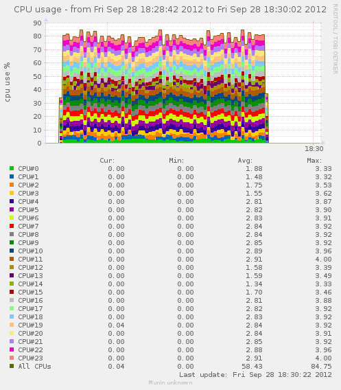Screen dimensions: 341x390
Task: Click the CPU#23 legend label
Action: [x=30, y=358]
